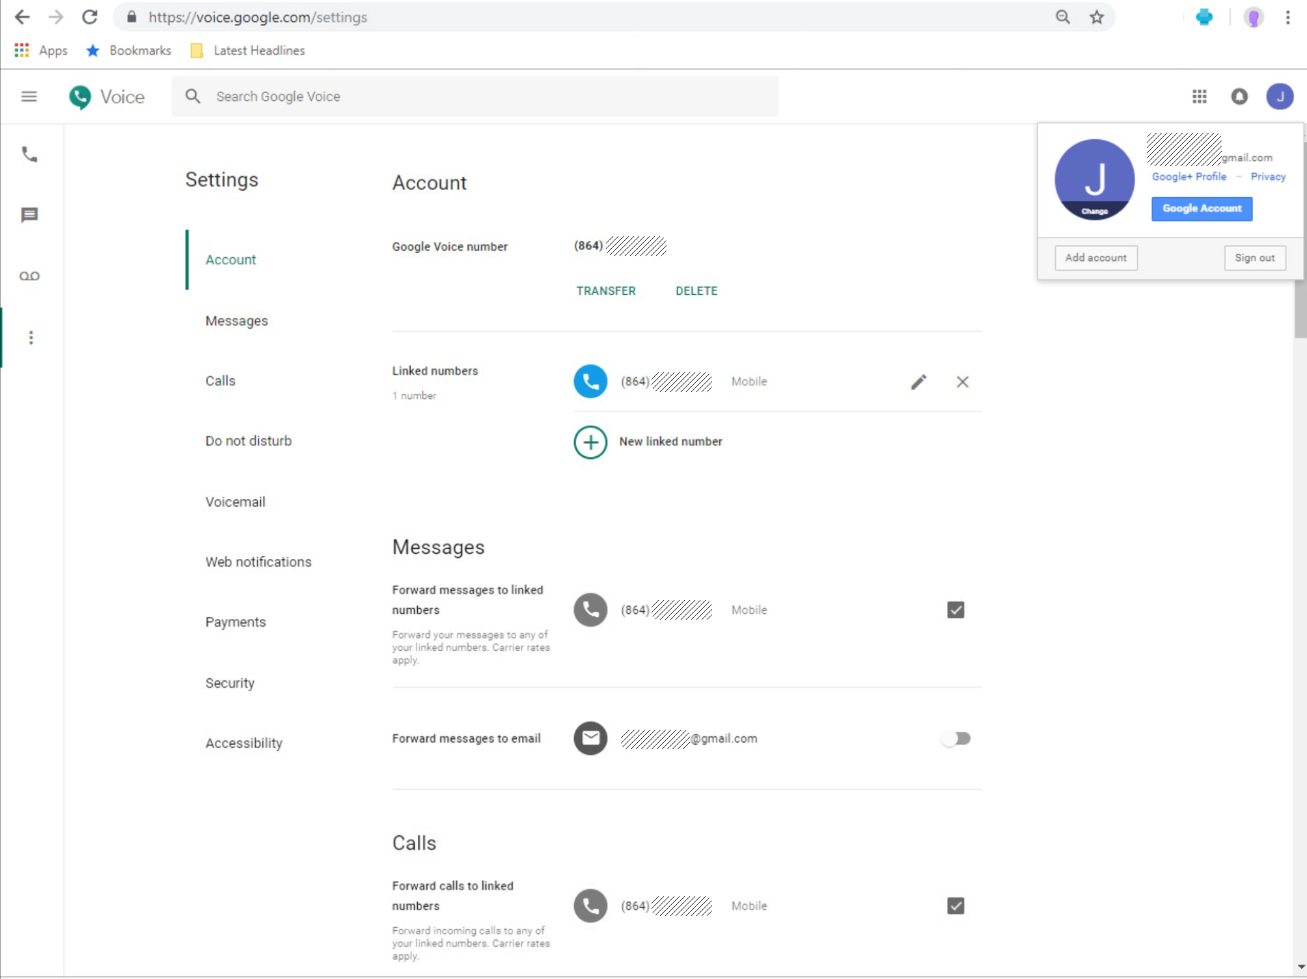This screenshot has width=1307, height=979.
Task: Uncheck forward messages to linked number
Action: coord(955,610)
